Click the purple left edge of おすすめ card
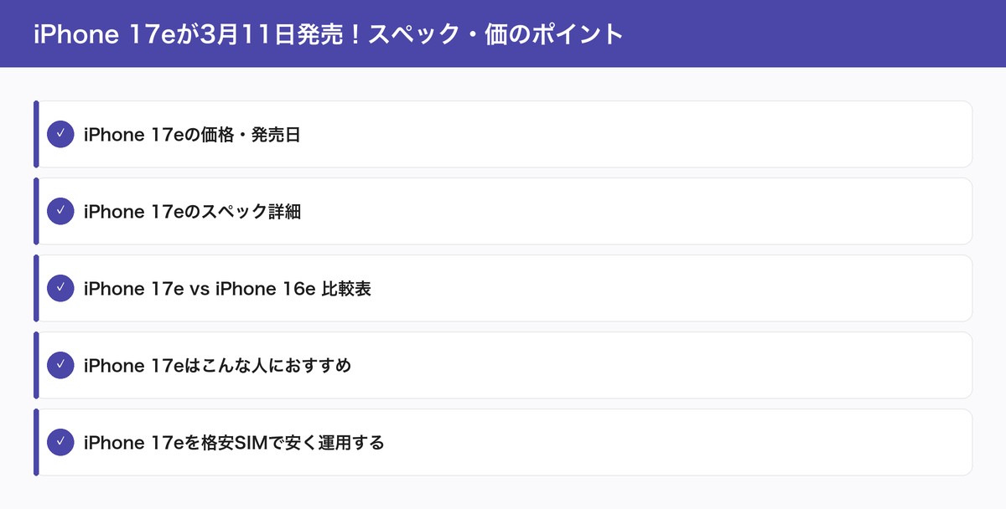1006x509 pixels. tap(36, 365)
